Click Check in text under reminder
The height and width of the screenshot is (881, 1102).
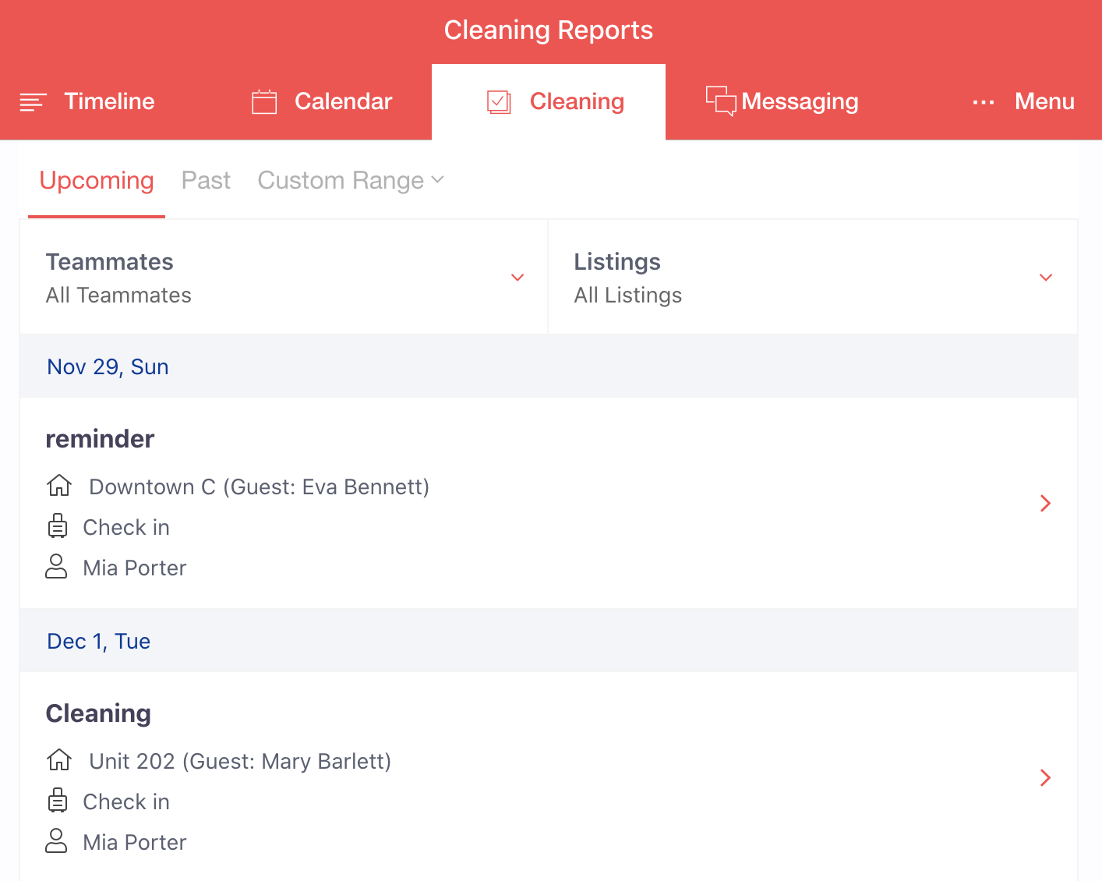click(126, 527)
